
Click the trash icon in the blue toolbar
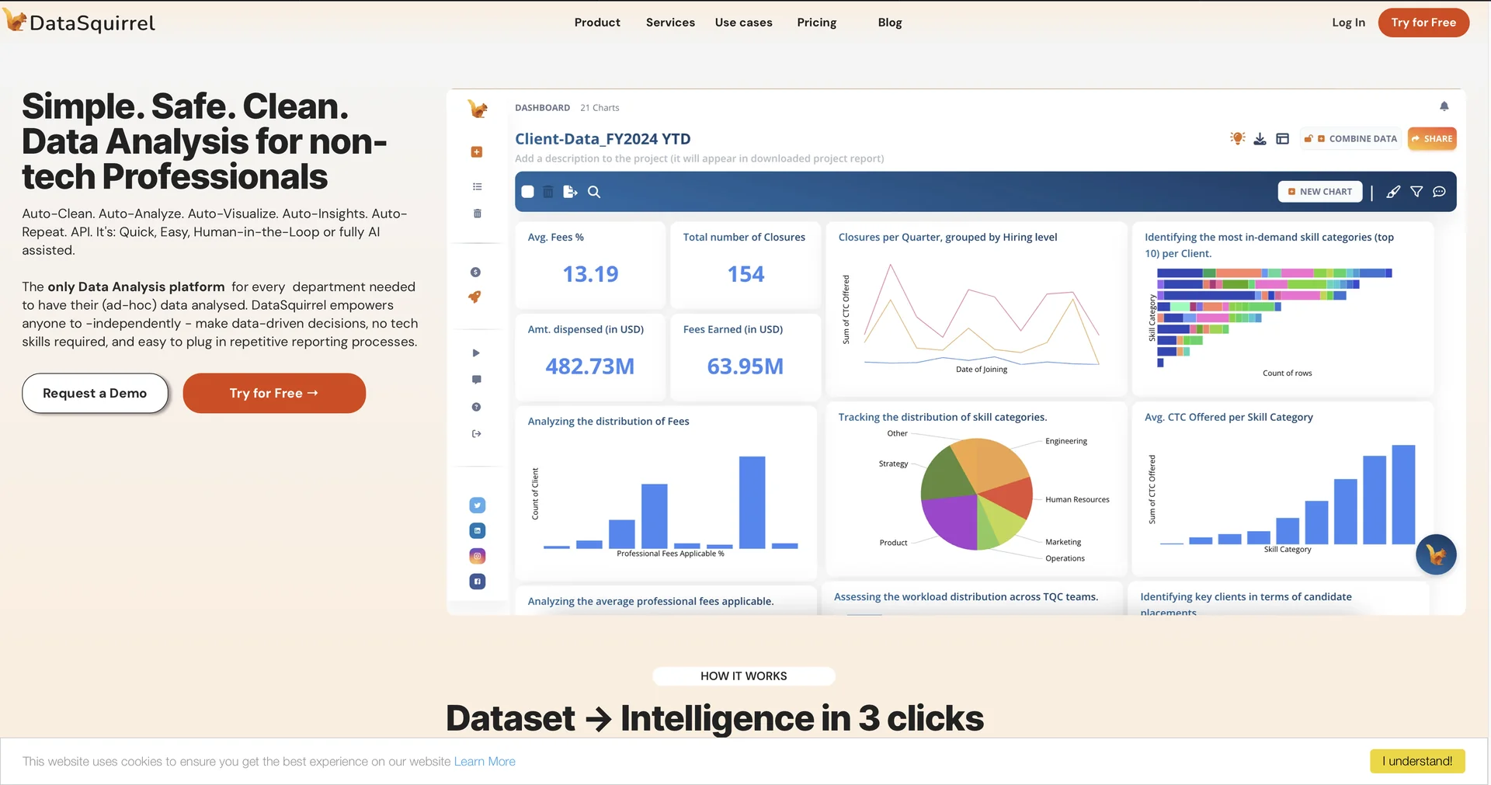548,192
